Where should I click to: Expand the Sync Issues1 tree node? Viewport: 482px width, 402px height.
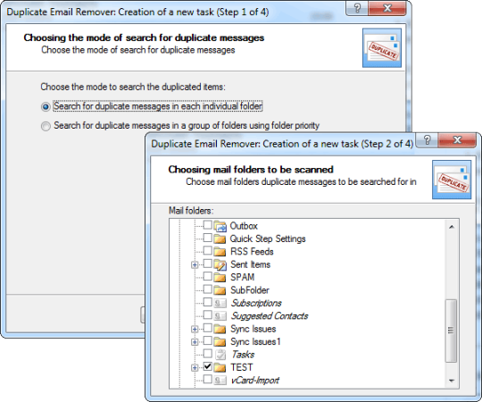[x=195, y=342]
